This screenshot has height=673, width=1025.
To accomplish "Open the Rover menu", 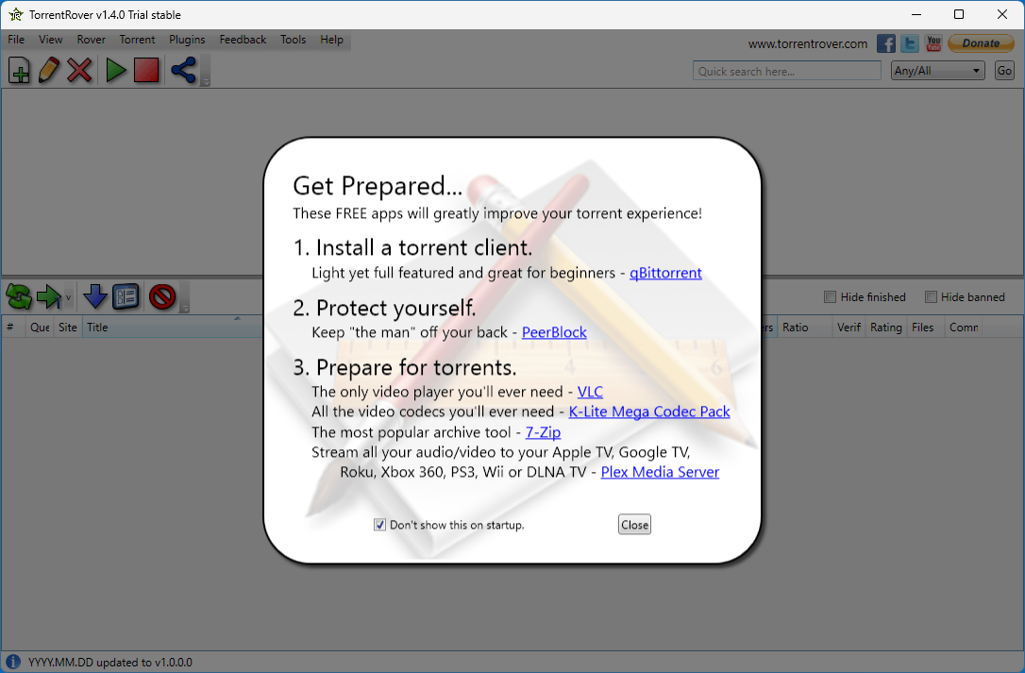I will 91,40.
